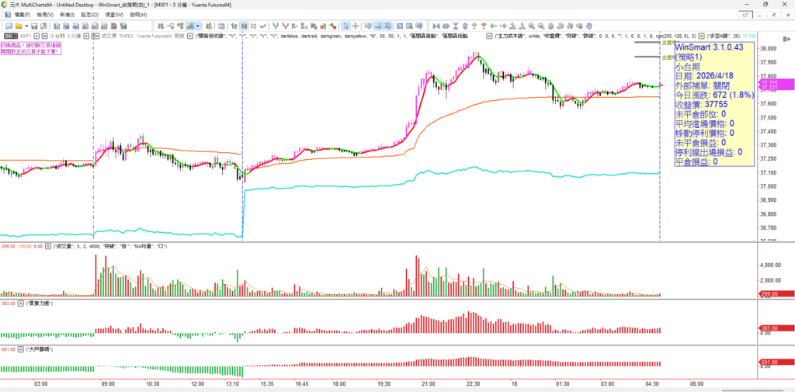795x392 pixels.
Task: Click the open folder icon in the toolbar
Action: [17, 26]
